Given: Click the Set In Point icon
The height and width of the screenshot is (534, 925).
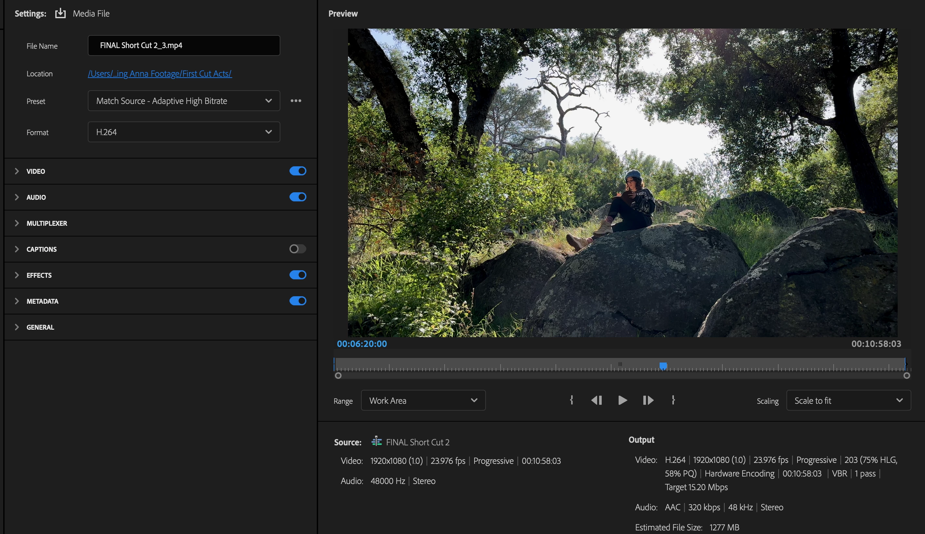Looking at the screenshot, I should tap(571, 400).
